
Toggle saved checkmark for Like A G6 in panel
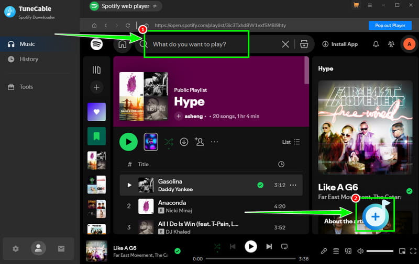409,191
